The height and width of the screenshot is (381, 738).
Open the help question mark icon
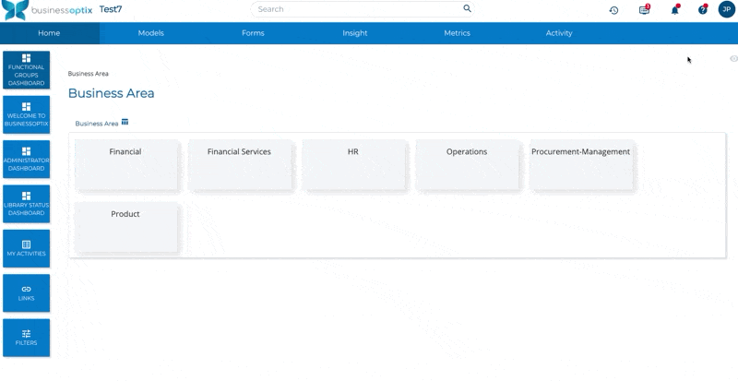(x=702, y=10)
